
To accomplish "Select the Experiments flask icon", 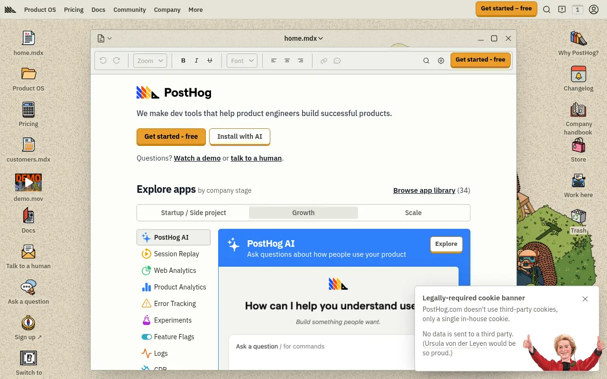I will click(x=147, y=320).
